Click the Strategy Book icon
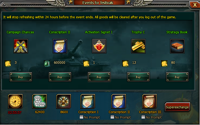This screenshot has height=125, width=200. coord(177,46)
